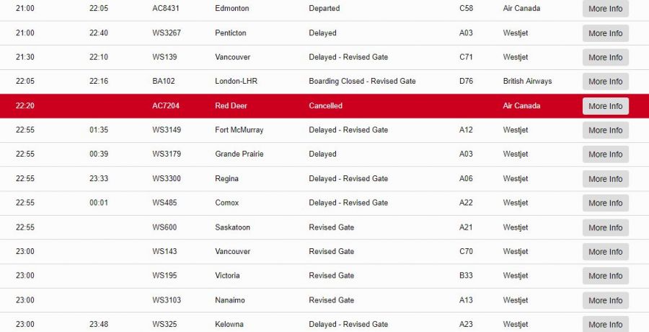Click the Boarding Closed - Revised Gate status
649x332 pixels.
[362, 82]
